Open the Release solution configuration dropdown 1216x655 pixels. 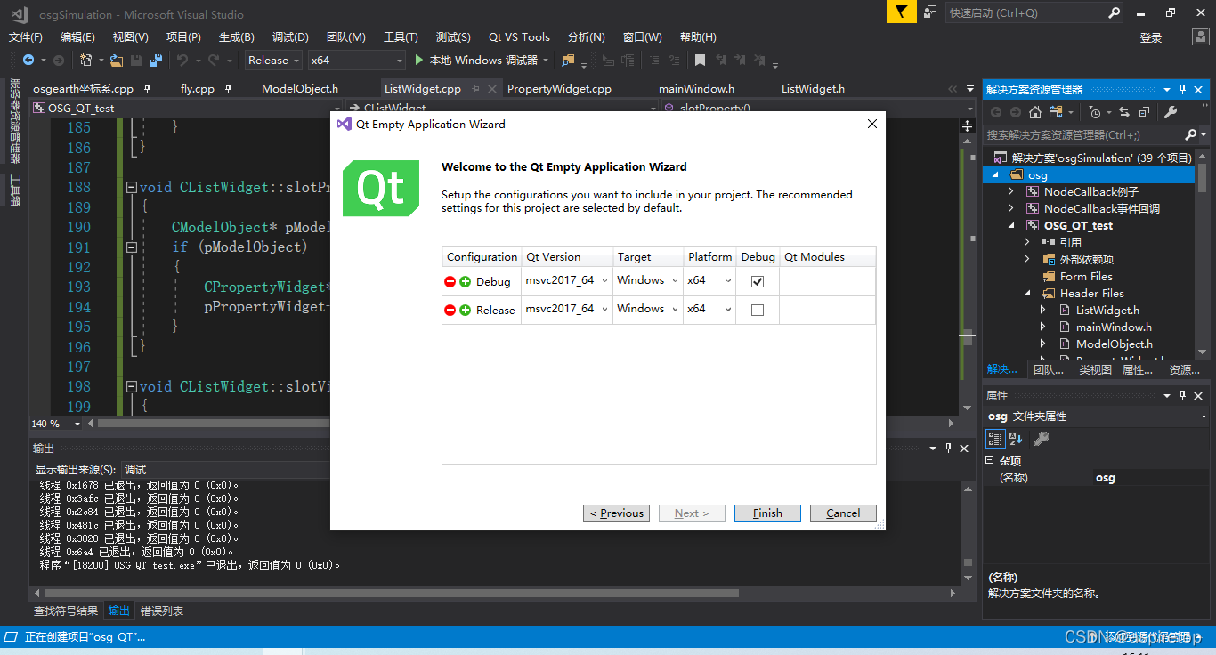pos(272,61)
